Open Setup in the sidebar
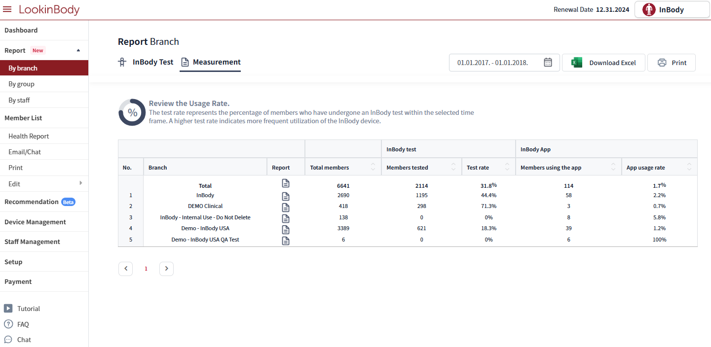This screenshot has width=711, height=347. [44, 262]
